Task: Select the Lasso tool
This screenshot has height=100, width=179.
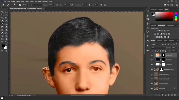Action: pyautogui.click(x=2, y=15)
